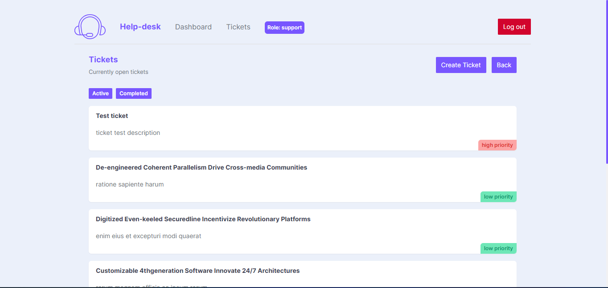The width and height of the screenshot is (608, 288).
Task: Click the "ticket test description" text
Action: tap(128, 133)
